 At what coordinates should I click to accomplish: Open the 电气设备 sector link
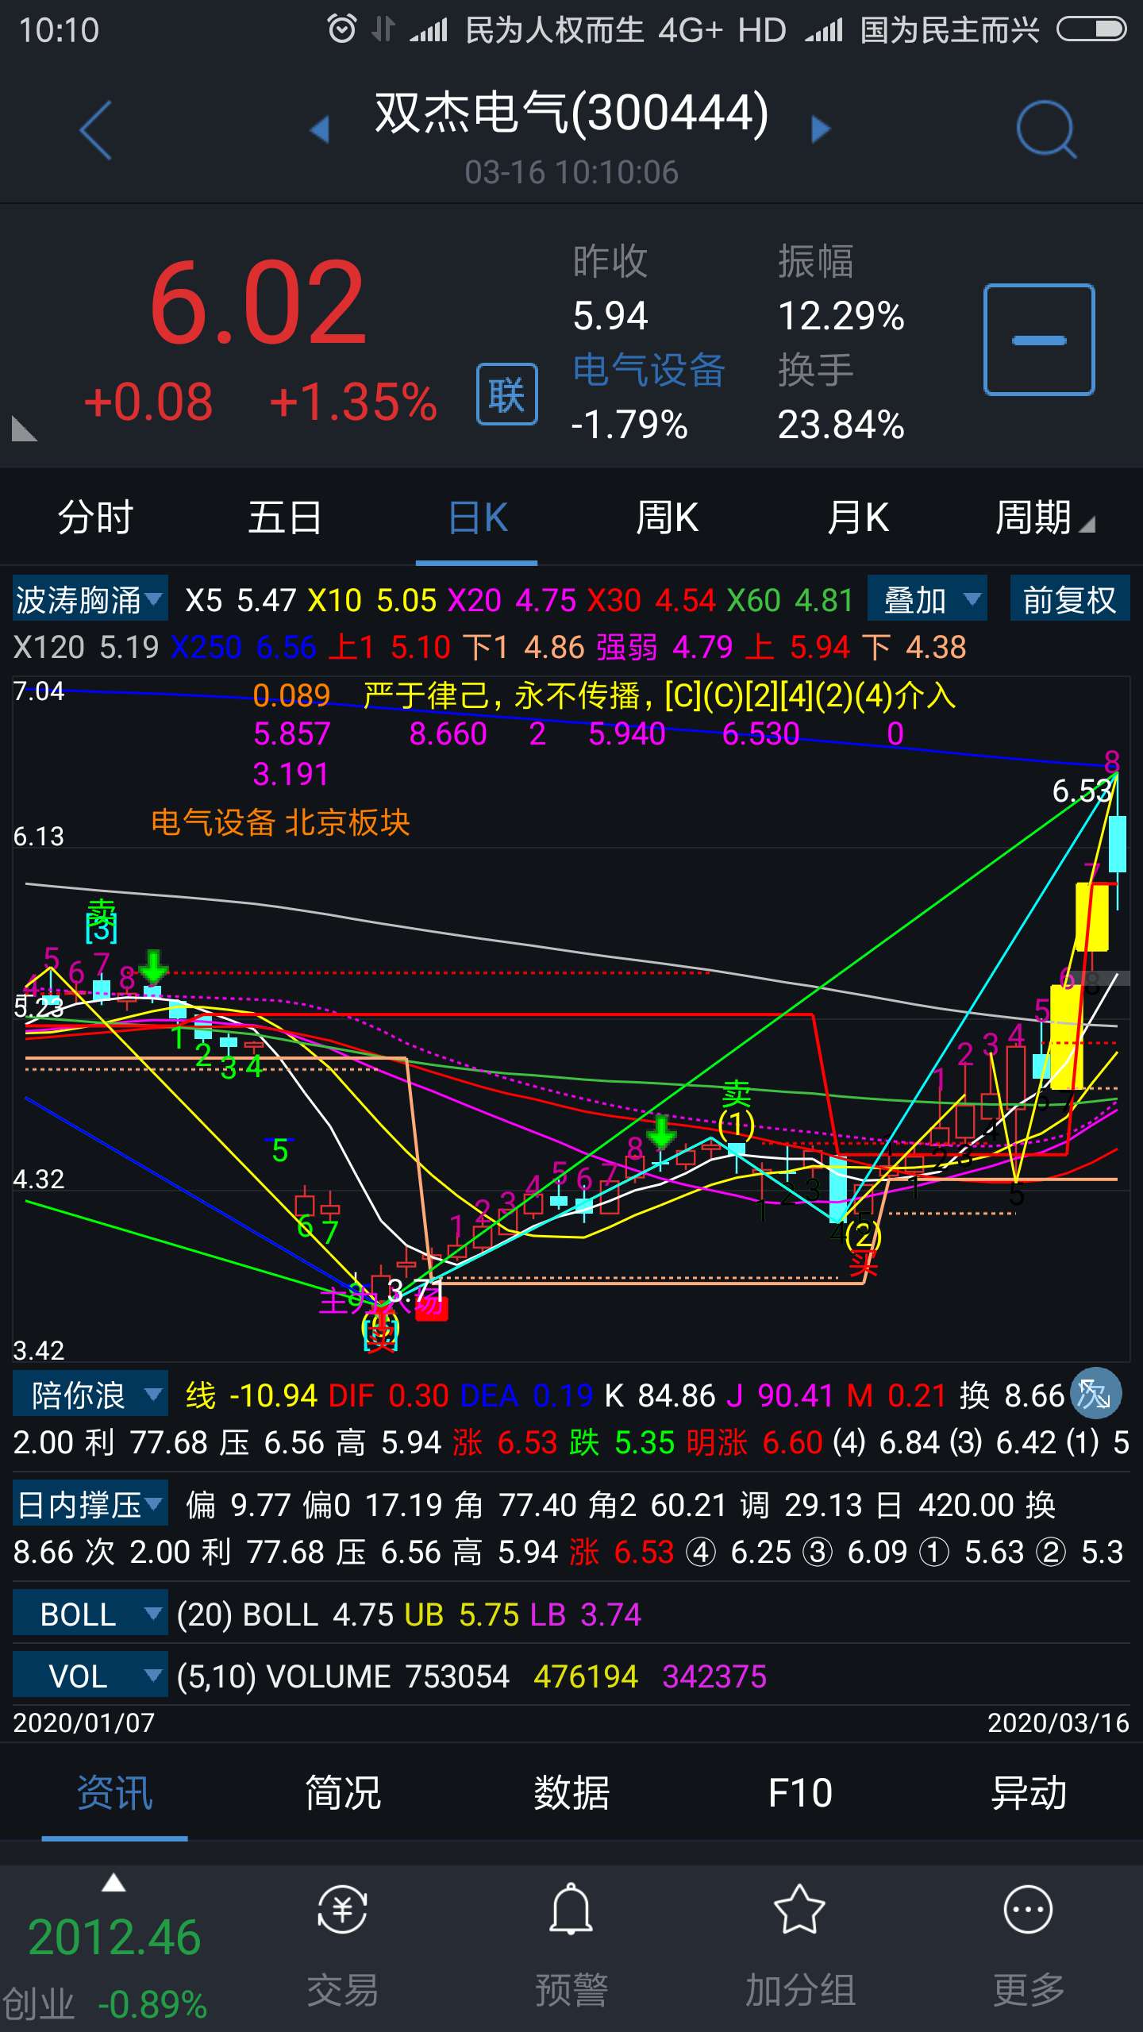click(648, 371)
